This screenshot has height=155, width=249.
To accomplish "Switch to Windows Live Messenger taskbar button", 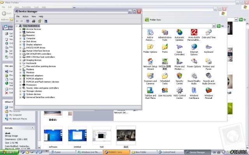I will point(89,152).
